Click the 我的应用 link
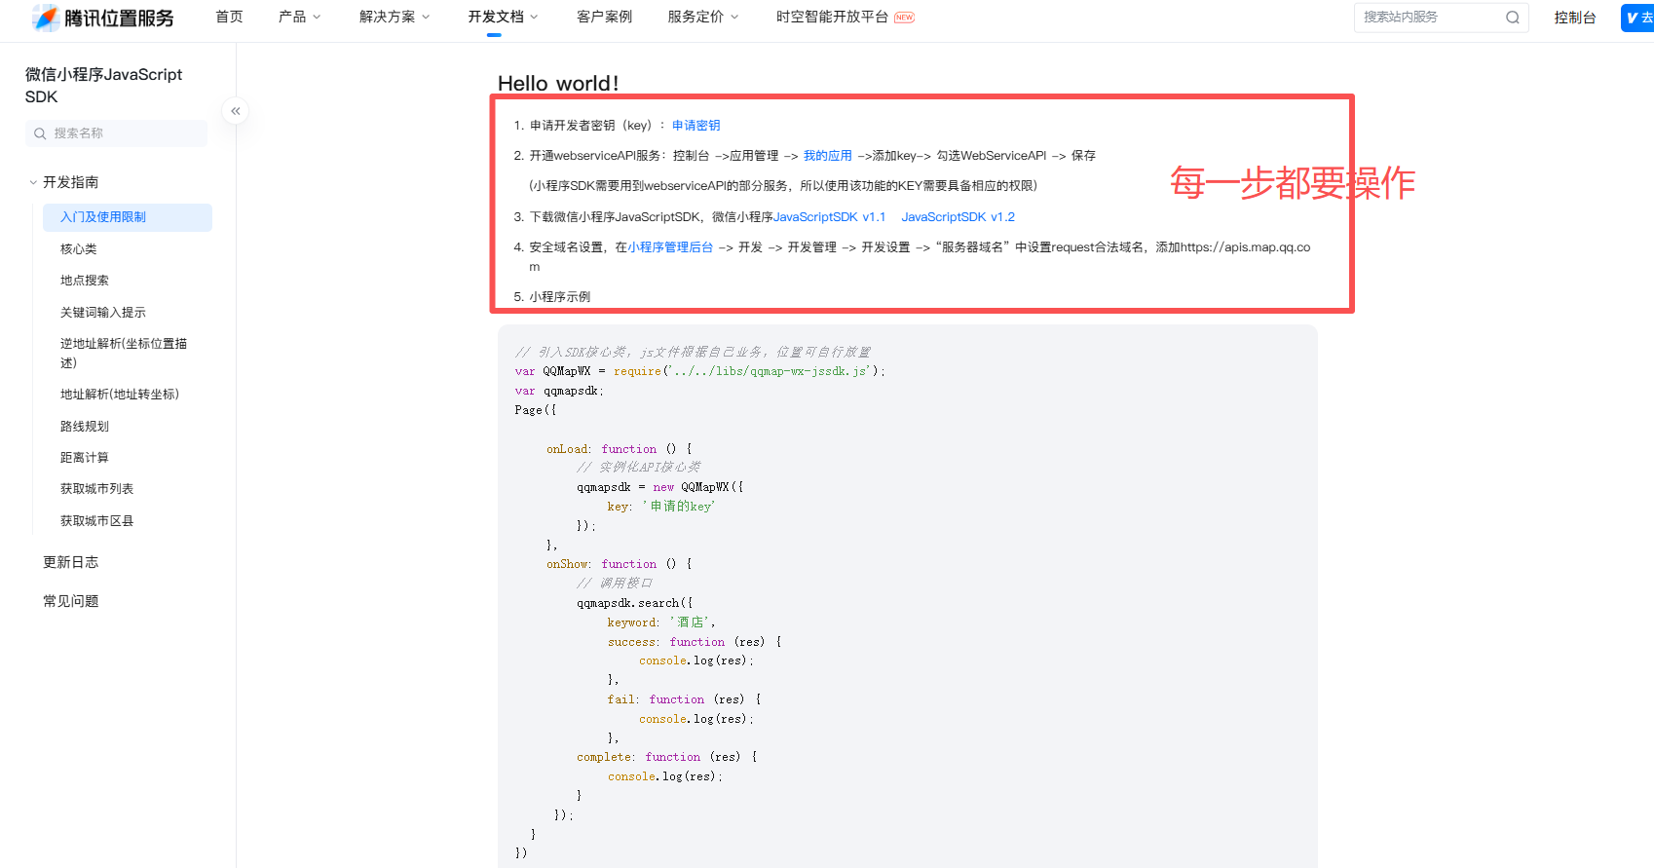Image resolution: width=1654 pixels, height=868 pixels. (x=828, y=156)
